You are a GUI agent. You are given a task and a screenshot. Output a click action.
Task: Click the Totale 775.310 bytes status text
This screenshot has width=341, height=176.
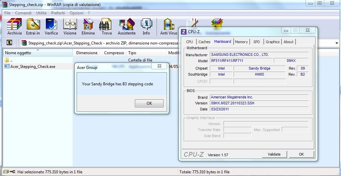204,172
